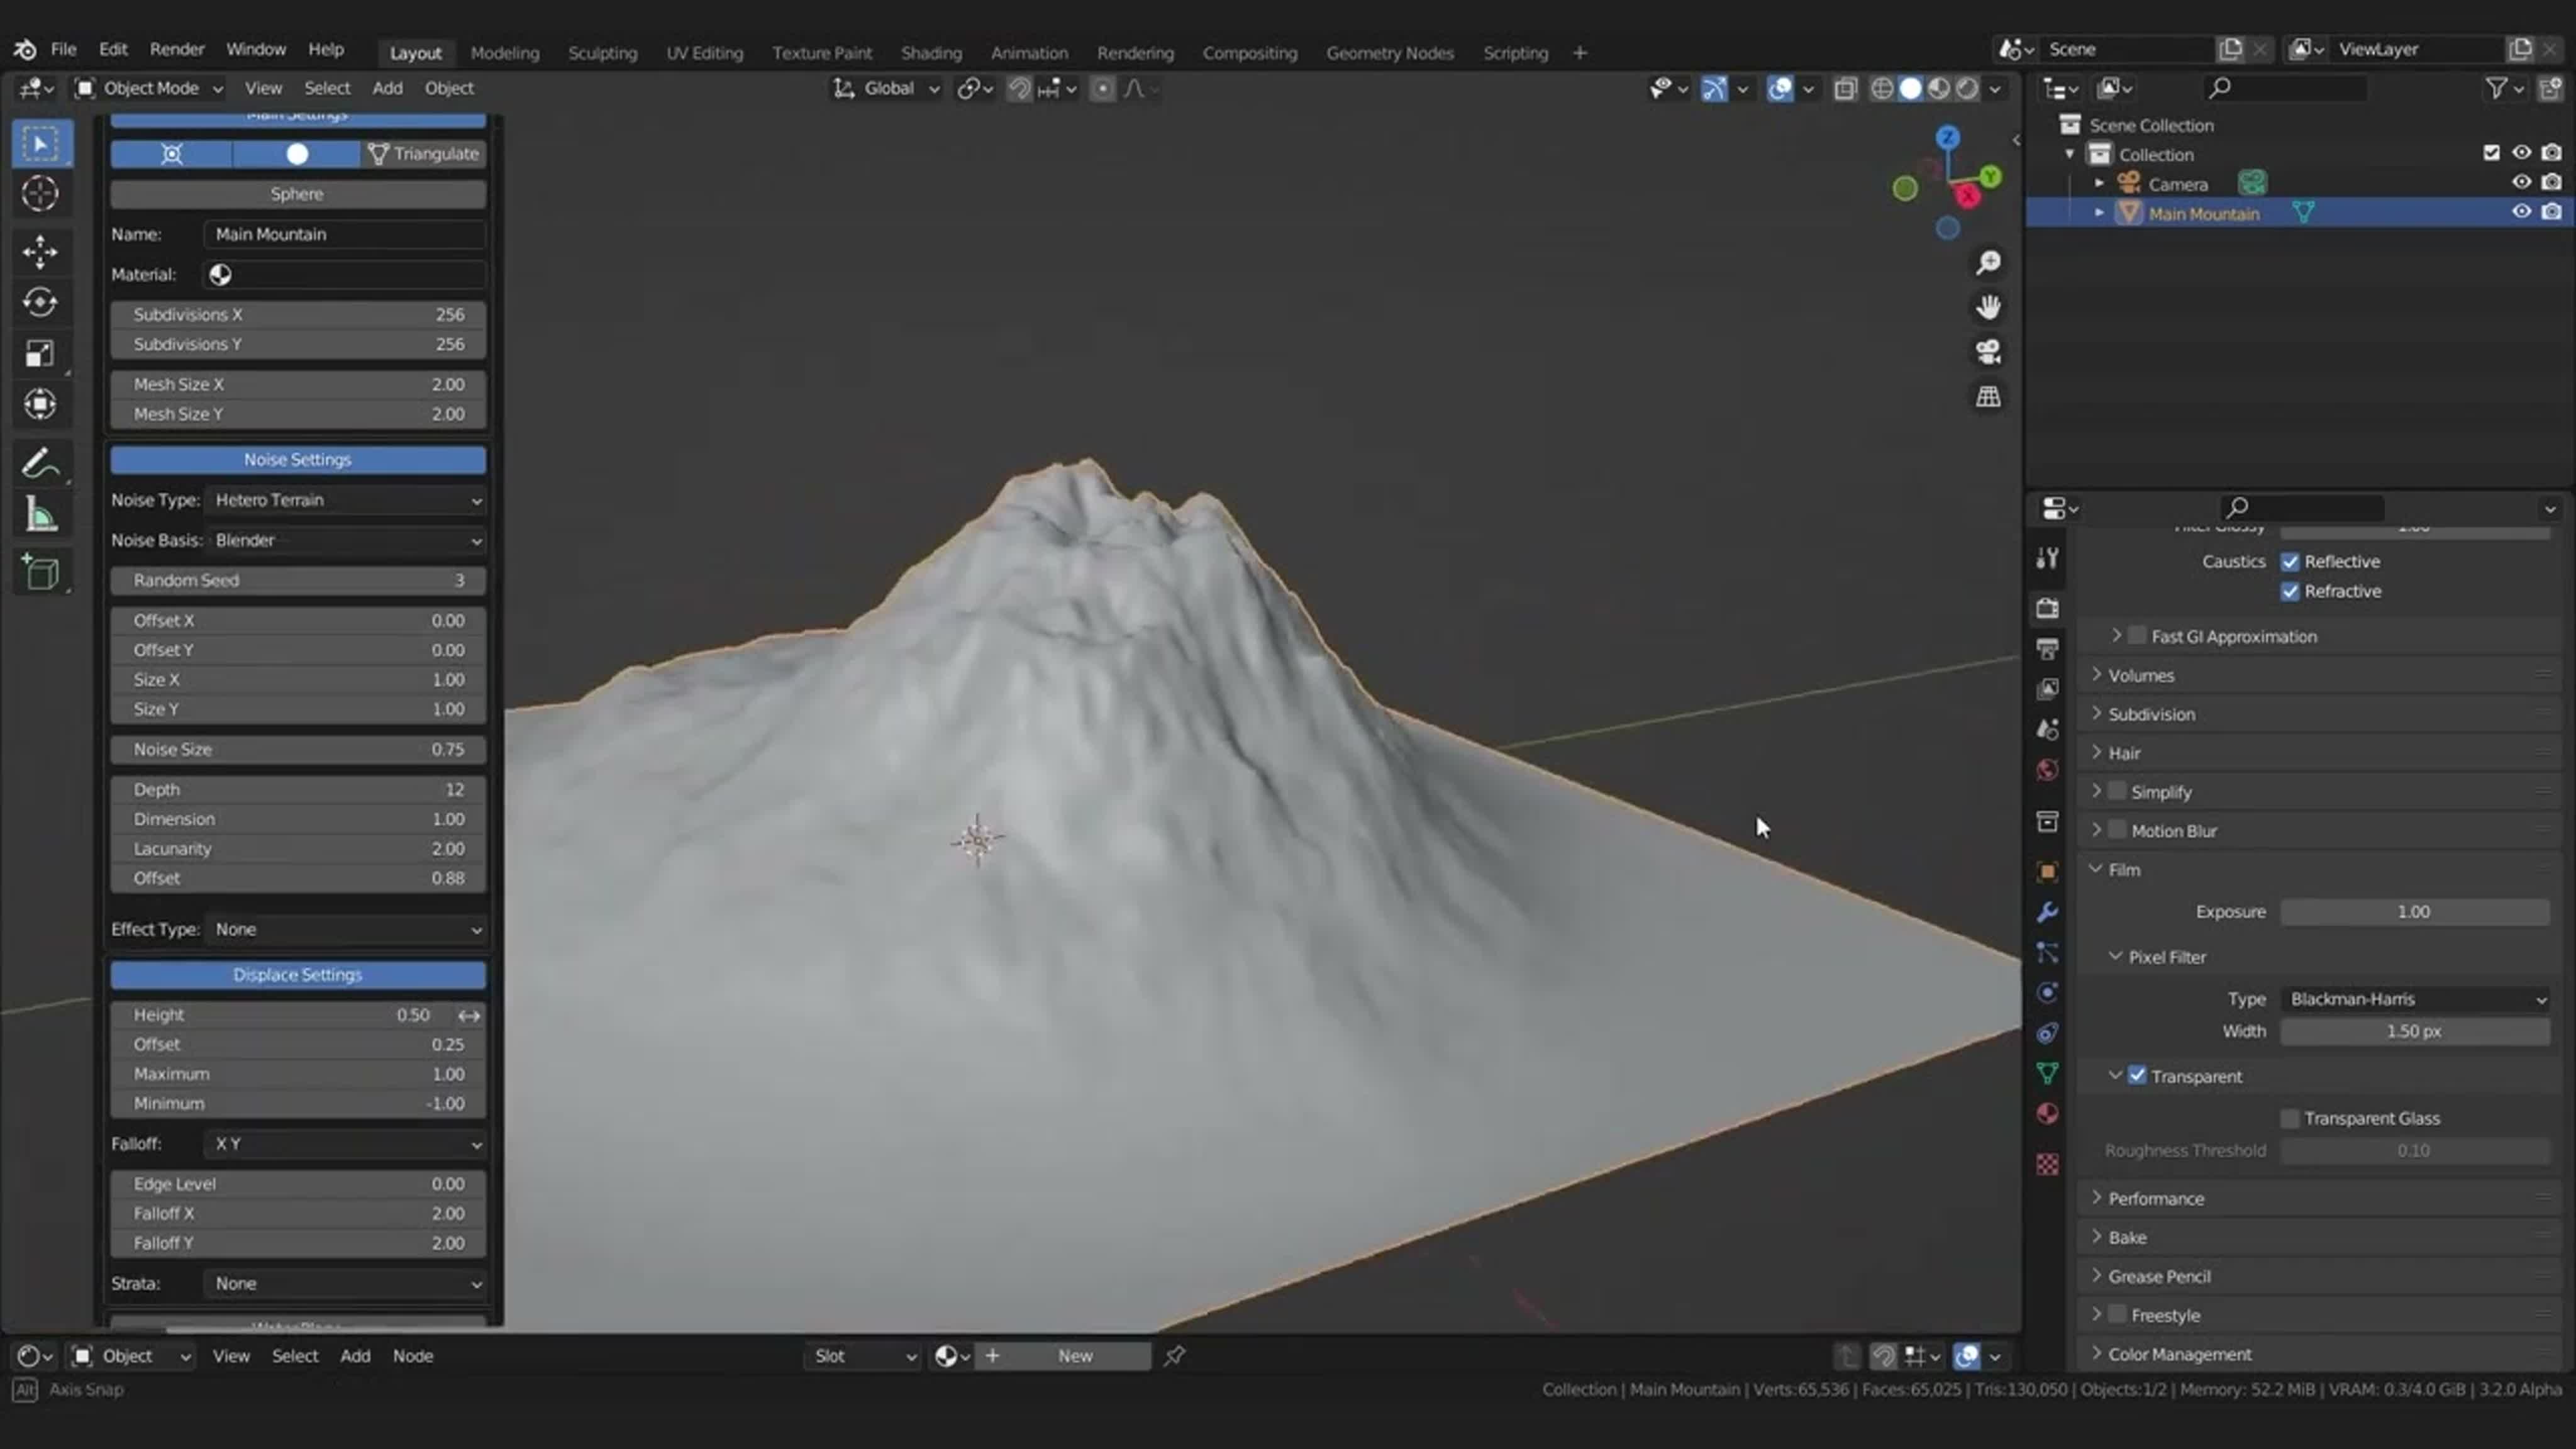Enable the Motion Blur checkbox
Screen dimensions: 2576x1449
[x=2117, y=830]
